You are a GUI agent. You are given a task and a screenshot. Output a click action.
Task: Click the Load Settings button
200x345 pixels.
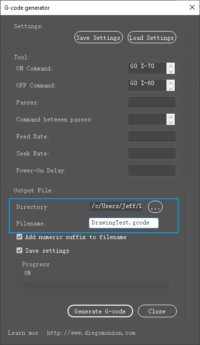152,37
